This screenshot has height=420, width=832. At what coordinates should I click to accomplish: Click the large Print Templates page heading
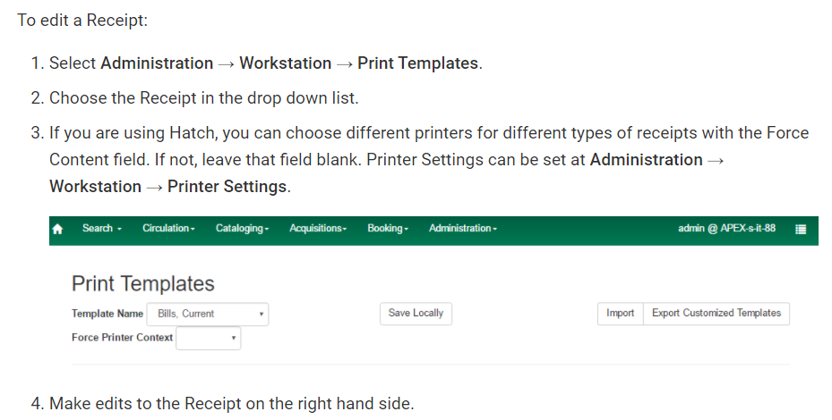point(143,284)
